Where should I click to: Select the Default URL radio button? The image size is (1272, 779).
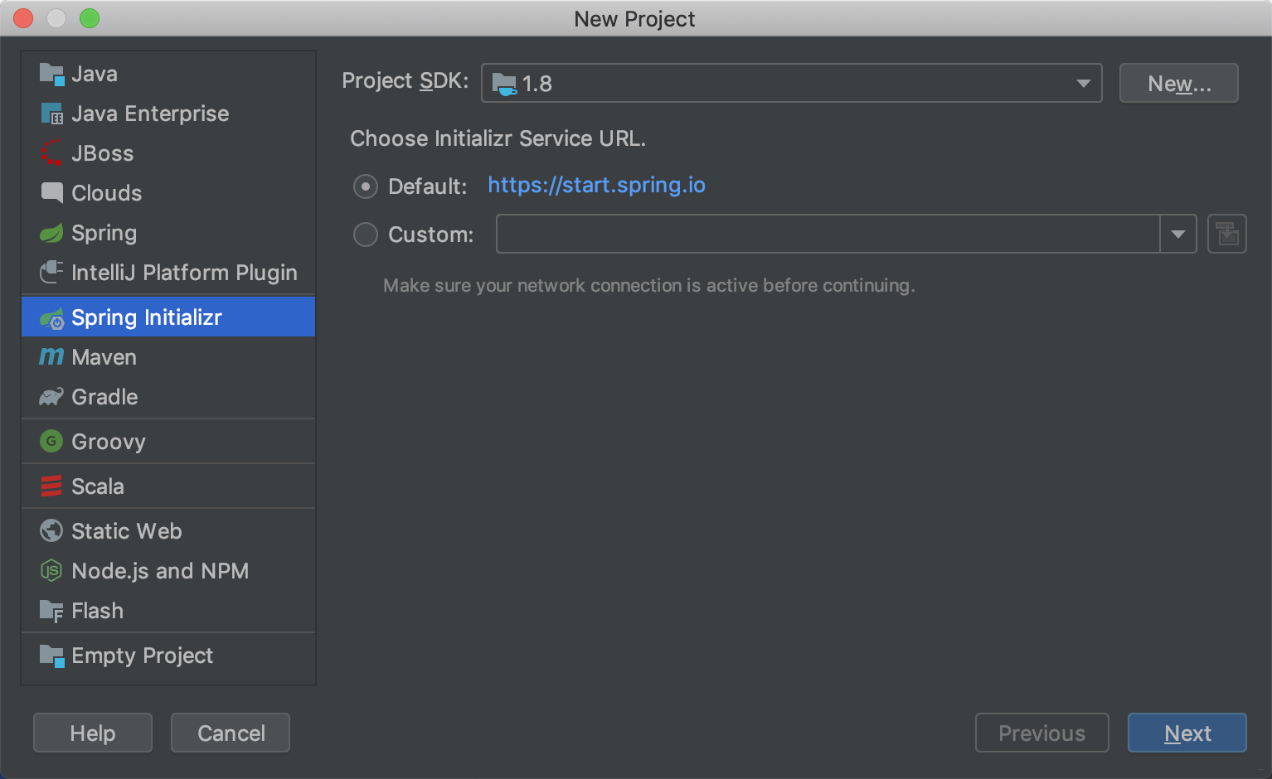click(366, 186)
